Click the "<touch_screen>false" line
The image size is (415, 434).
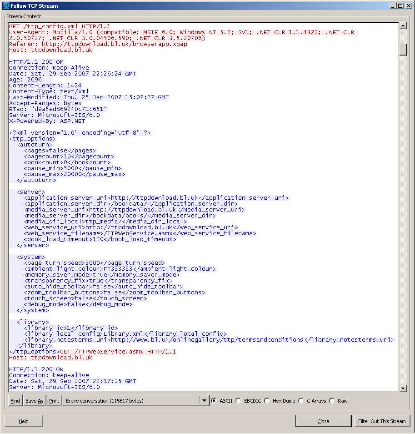[x=85, y=298]
